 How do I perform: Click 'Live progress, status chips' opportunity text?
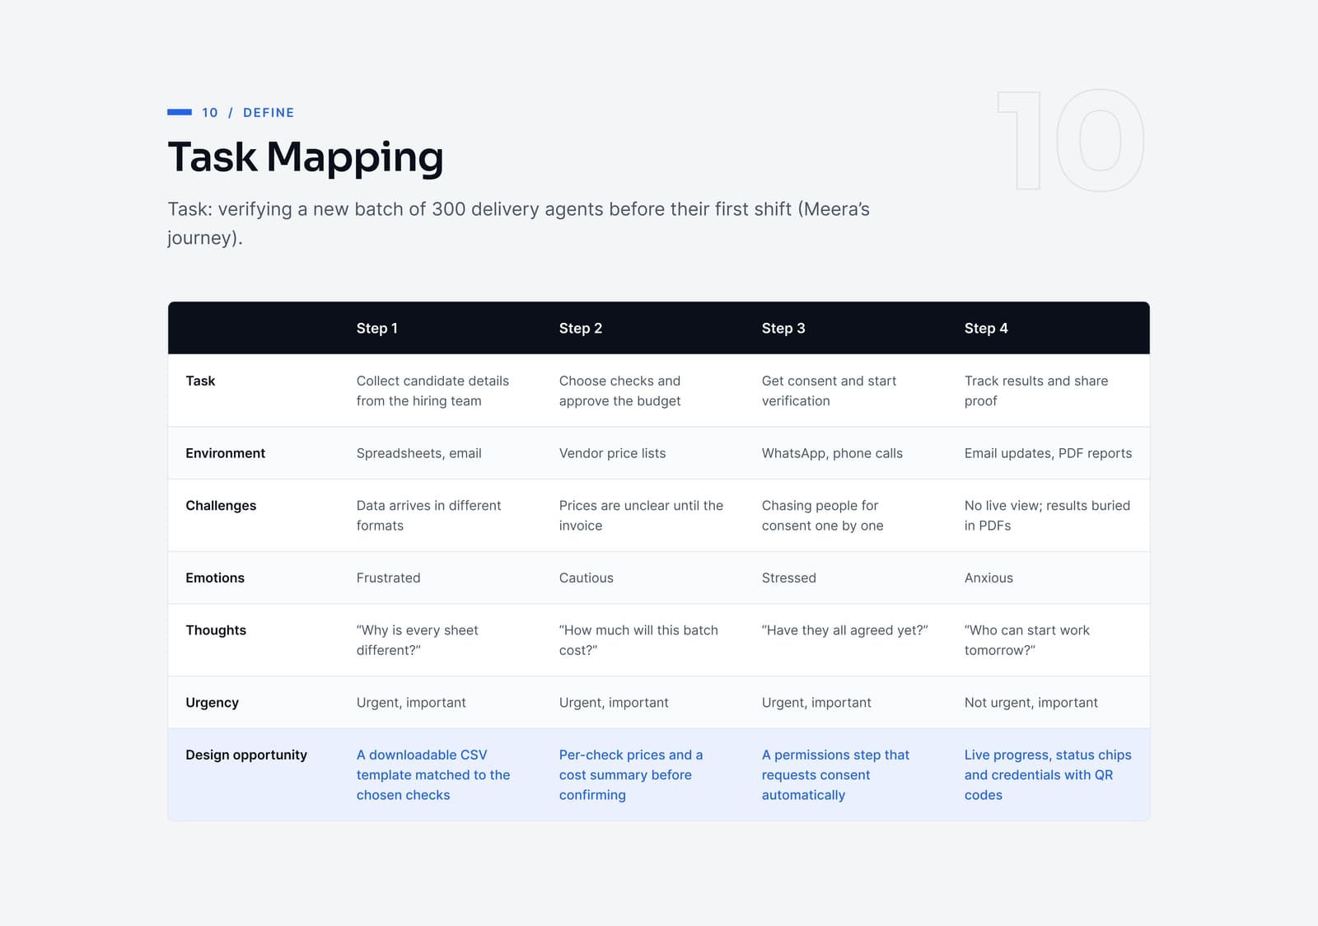1048,774
